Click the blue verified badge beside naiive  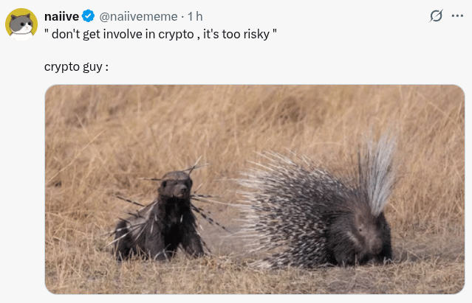88,16
